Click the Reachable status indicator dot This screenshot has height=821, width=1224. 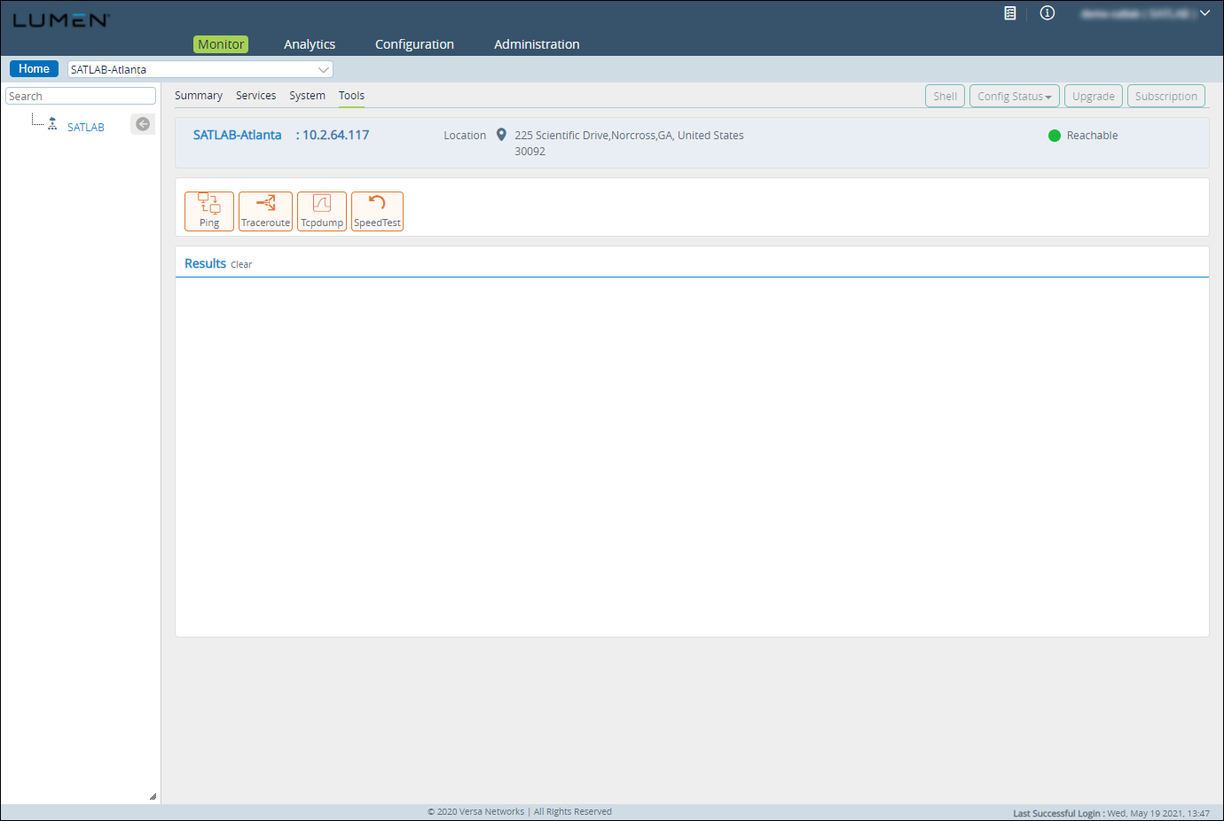click(1054, 136)
